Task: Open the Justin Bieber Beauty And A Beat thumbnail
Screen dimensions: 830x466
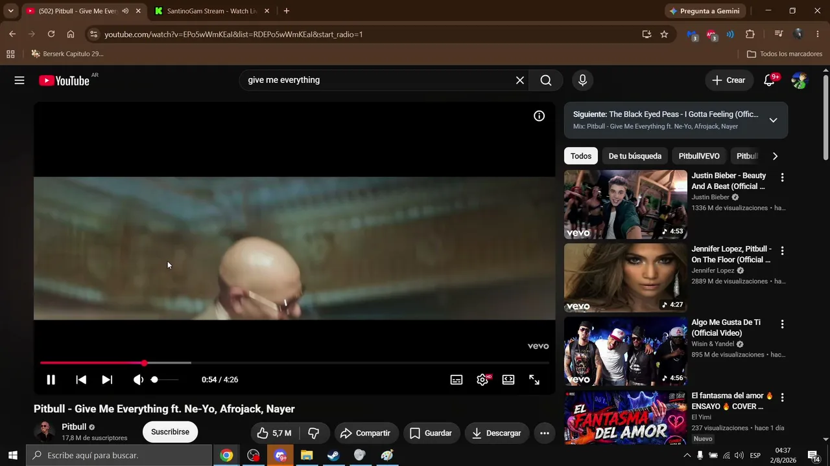Action: 626,205
